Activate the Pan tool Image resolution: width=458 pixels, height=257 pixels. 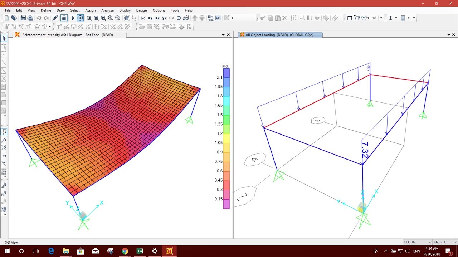point(127,18)
